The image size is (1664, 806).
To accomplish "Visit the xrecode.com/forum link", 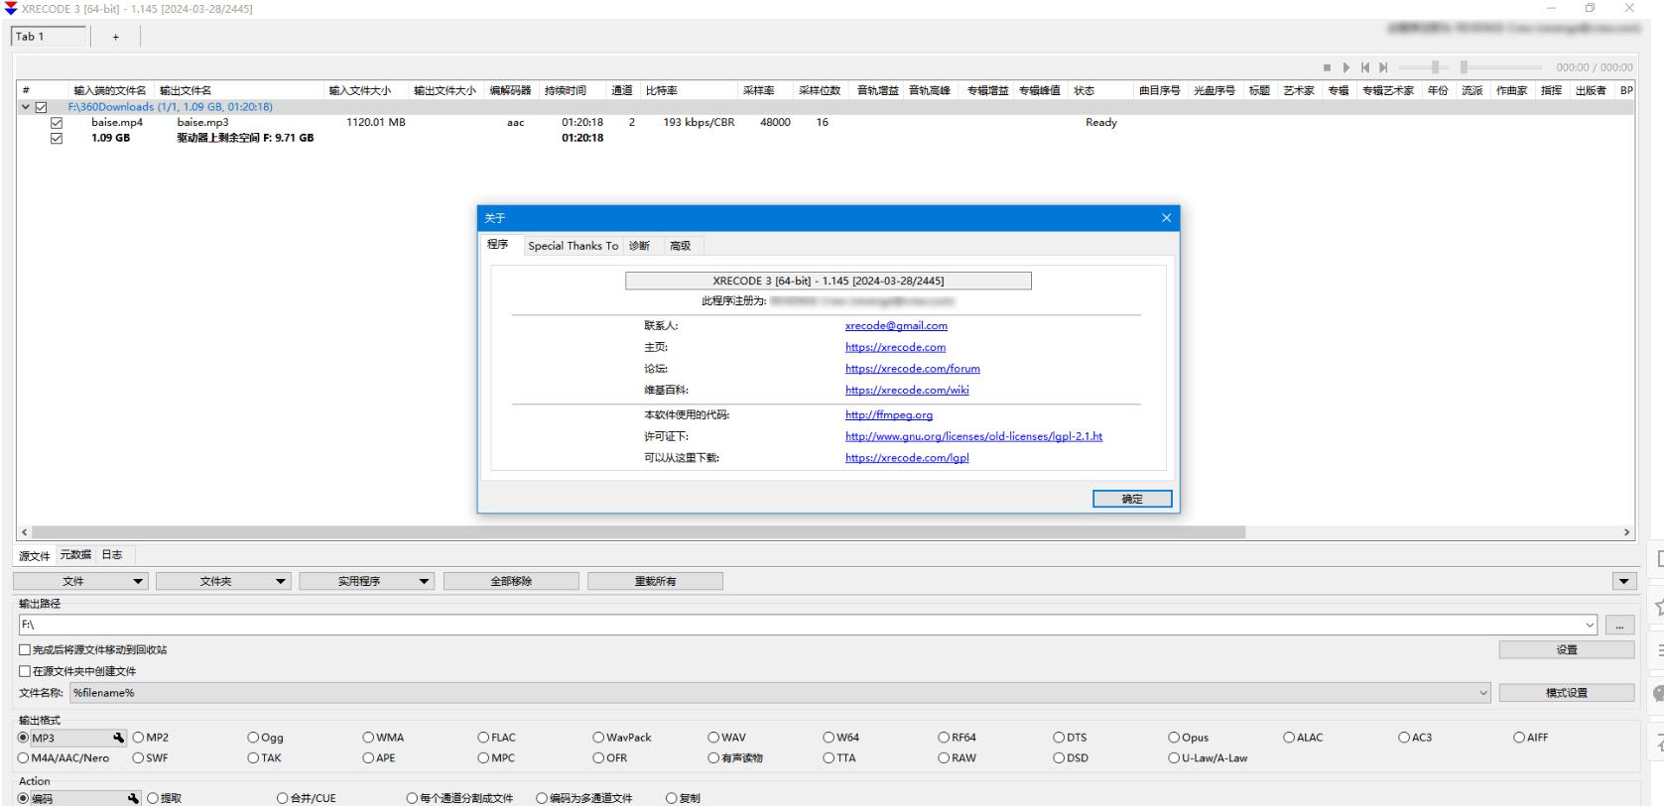I will tap(913, 369).
